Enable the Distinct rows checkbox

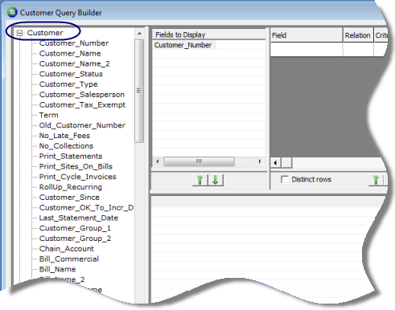pos(285,179)
